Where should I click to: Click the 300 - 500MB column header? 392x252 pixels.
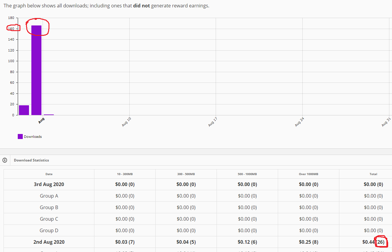click(x=186, y=174)
